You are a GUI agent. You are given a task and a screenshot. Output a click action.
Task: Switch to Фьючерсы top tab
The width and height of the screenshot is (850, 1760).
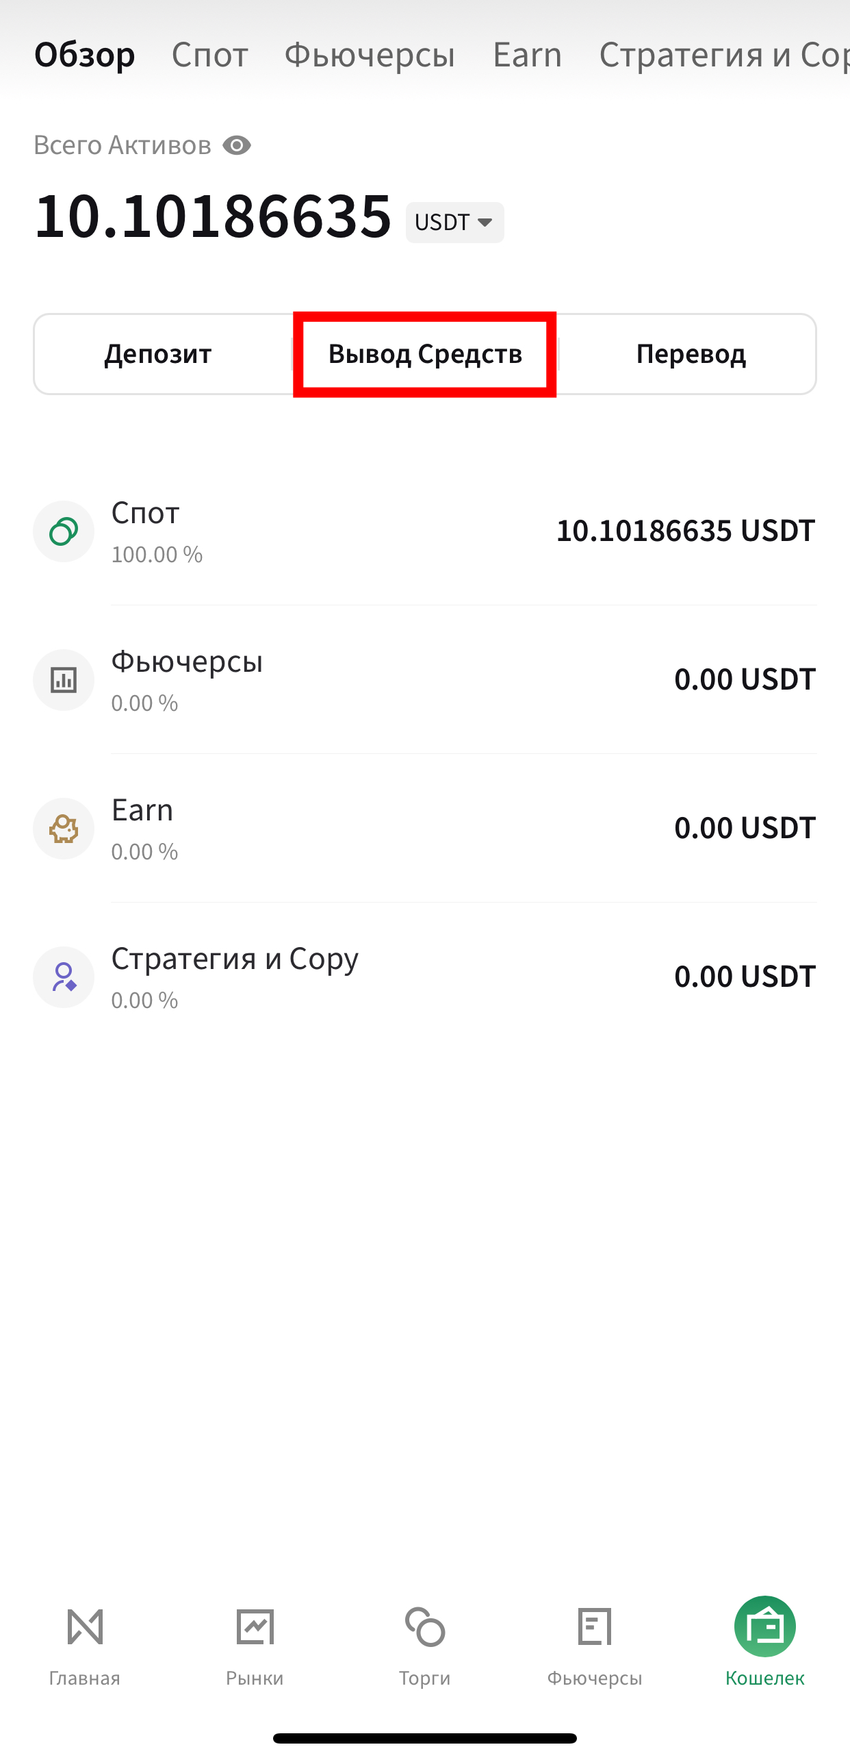pyautogui.click(x=370, y=55)
